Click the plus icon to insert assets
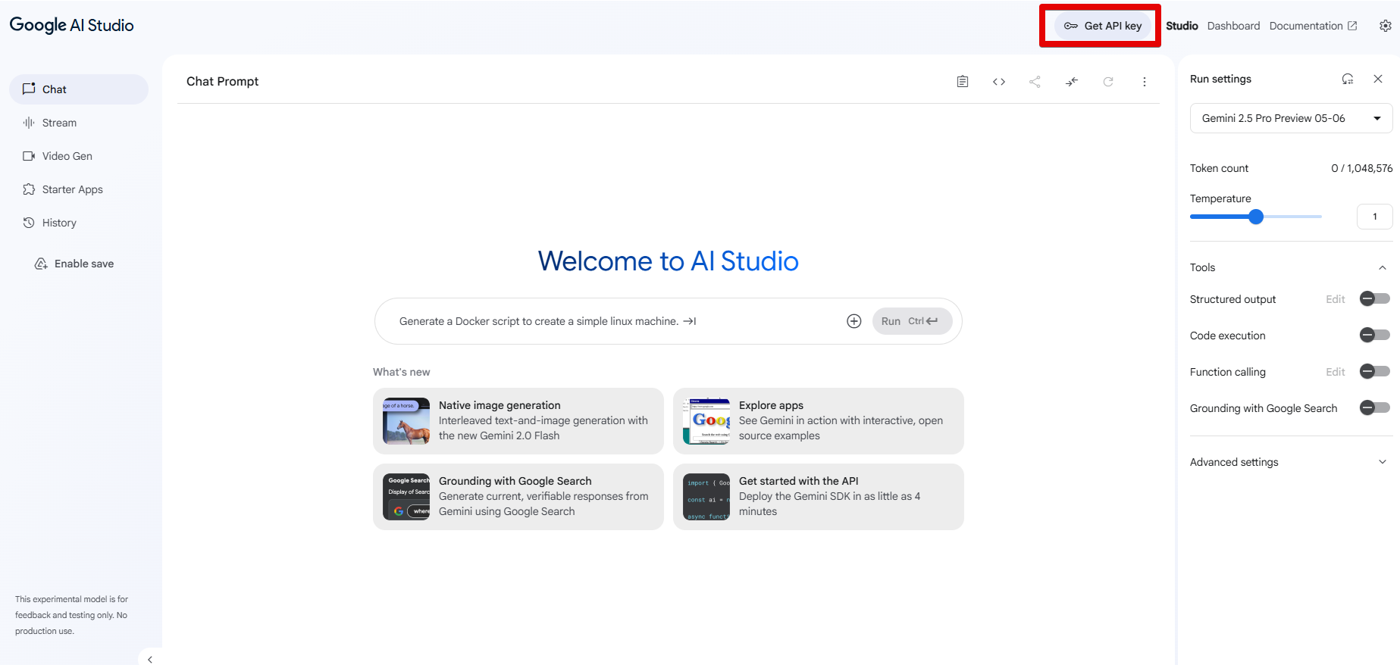 pos(854,321)
